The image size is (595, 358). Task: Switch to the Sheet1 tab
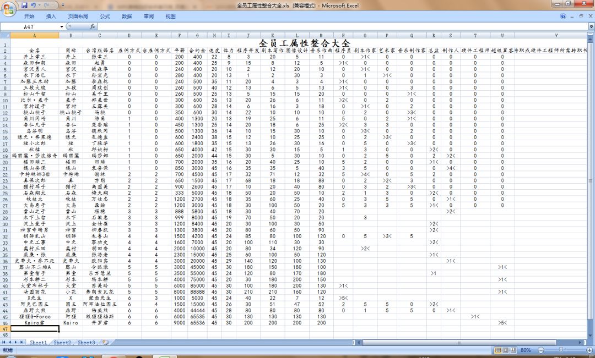(x=39, y=343)
